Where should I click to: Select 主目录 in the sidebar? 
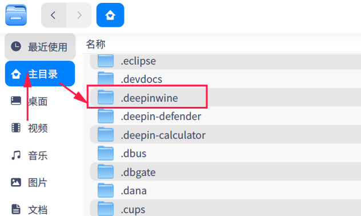pos(40,74)
